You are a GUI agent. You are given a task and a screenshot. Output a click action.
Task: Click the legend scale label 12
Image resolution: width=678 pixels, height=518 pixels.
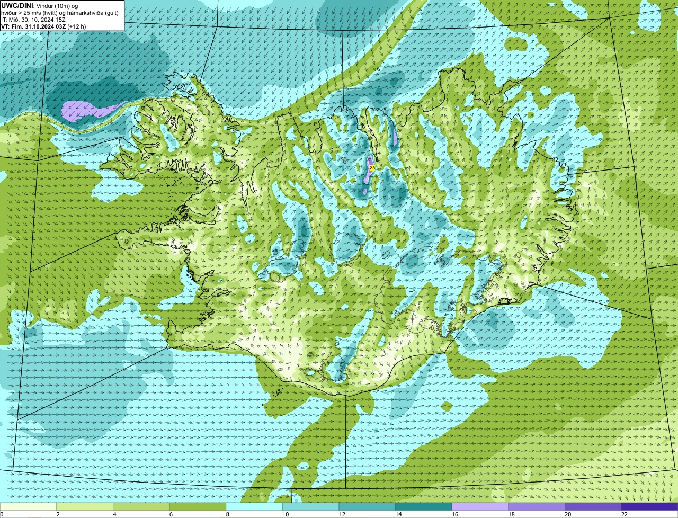(x=342, y=514)
